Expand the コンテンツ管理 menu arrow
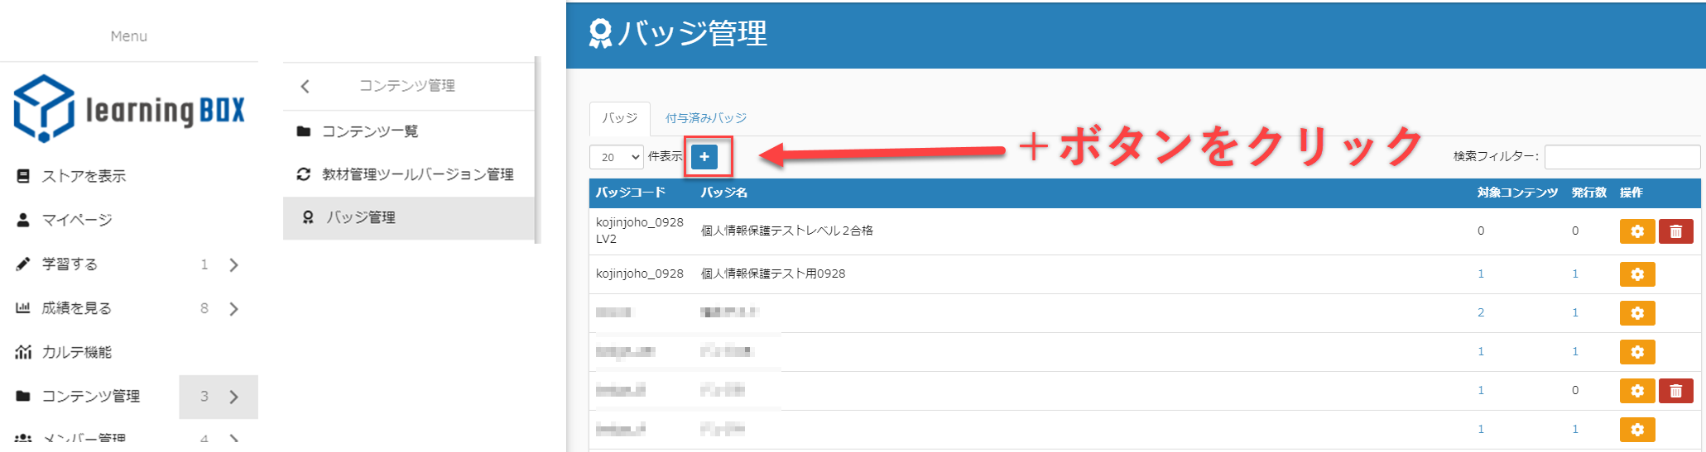Viewport: 1706px width, 452px height. [234, 397]
